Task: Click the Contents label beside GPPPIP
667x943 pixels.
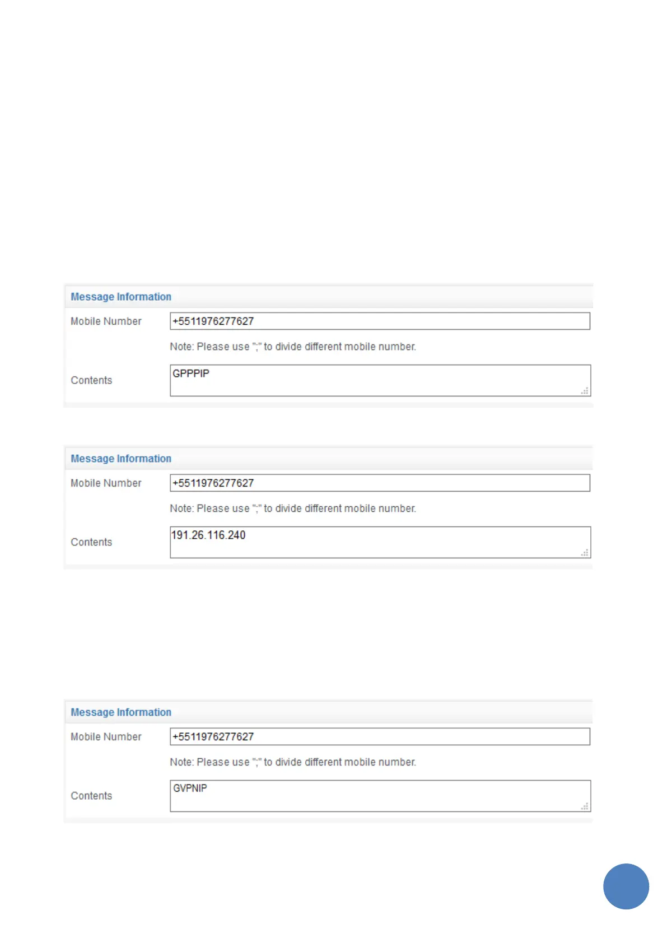Action: tap(91, 380)
